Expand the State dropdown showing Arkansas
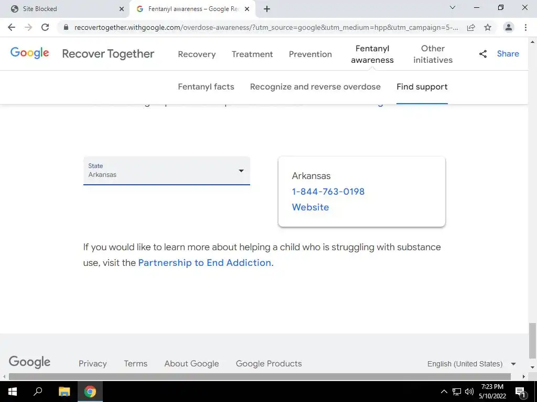537x402 pixels. coord(167,171)
